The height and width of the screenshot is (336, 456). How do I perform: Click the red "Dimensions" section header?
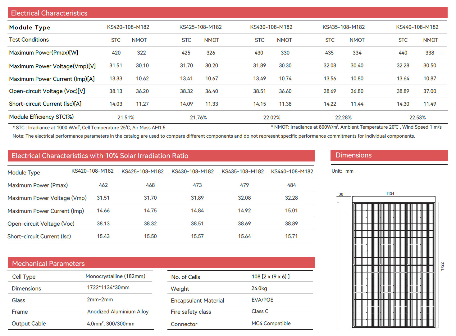pyautogui.click(x=389, y=155)
